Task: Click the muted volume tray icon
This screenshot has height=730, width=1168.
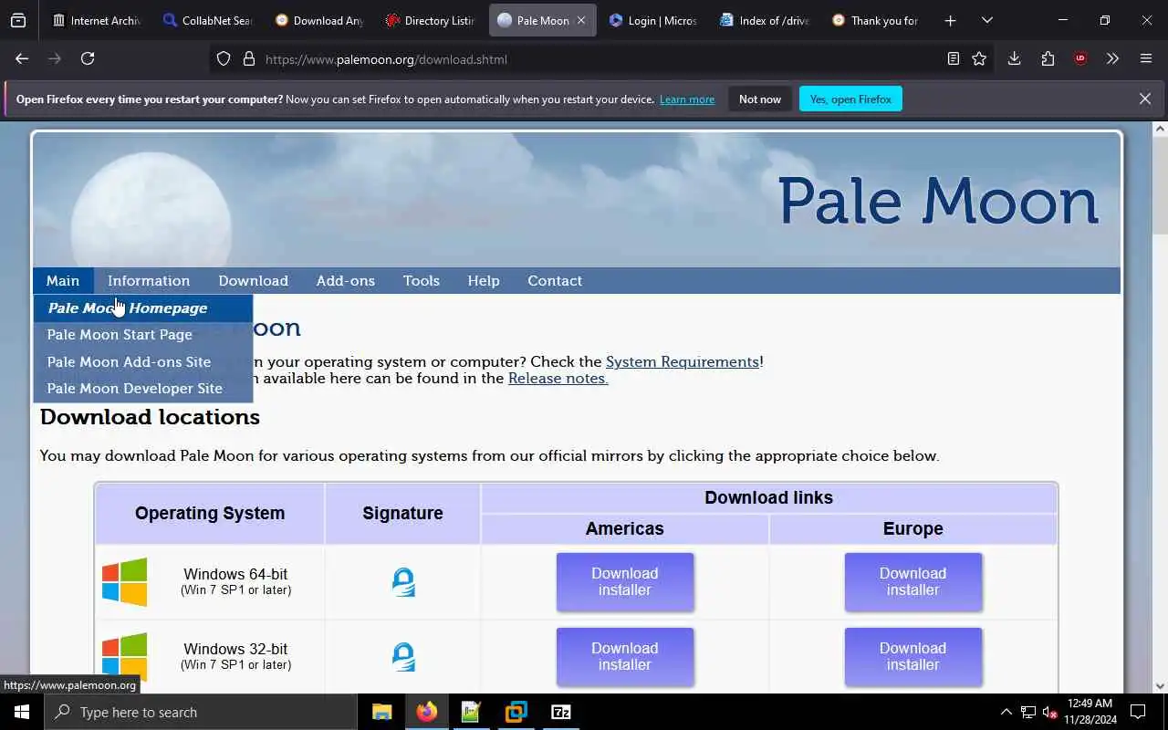Action: (x=1049, y=712)
